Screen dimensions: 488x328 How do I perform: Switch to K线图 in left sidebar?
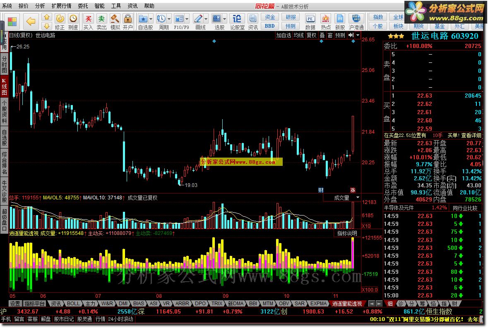(4, 87)
